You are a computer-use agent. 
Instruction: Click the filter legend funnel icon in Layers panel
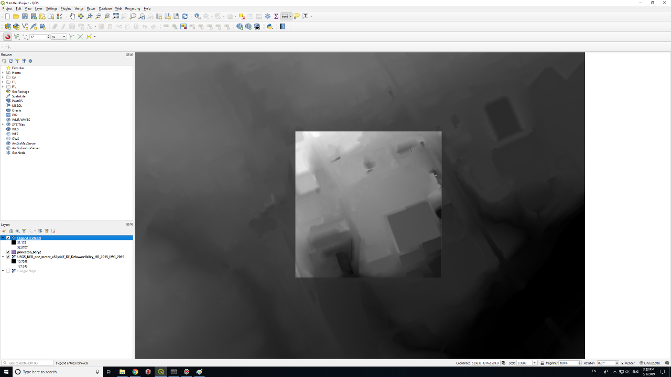tap(24, 231)
